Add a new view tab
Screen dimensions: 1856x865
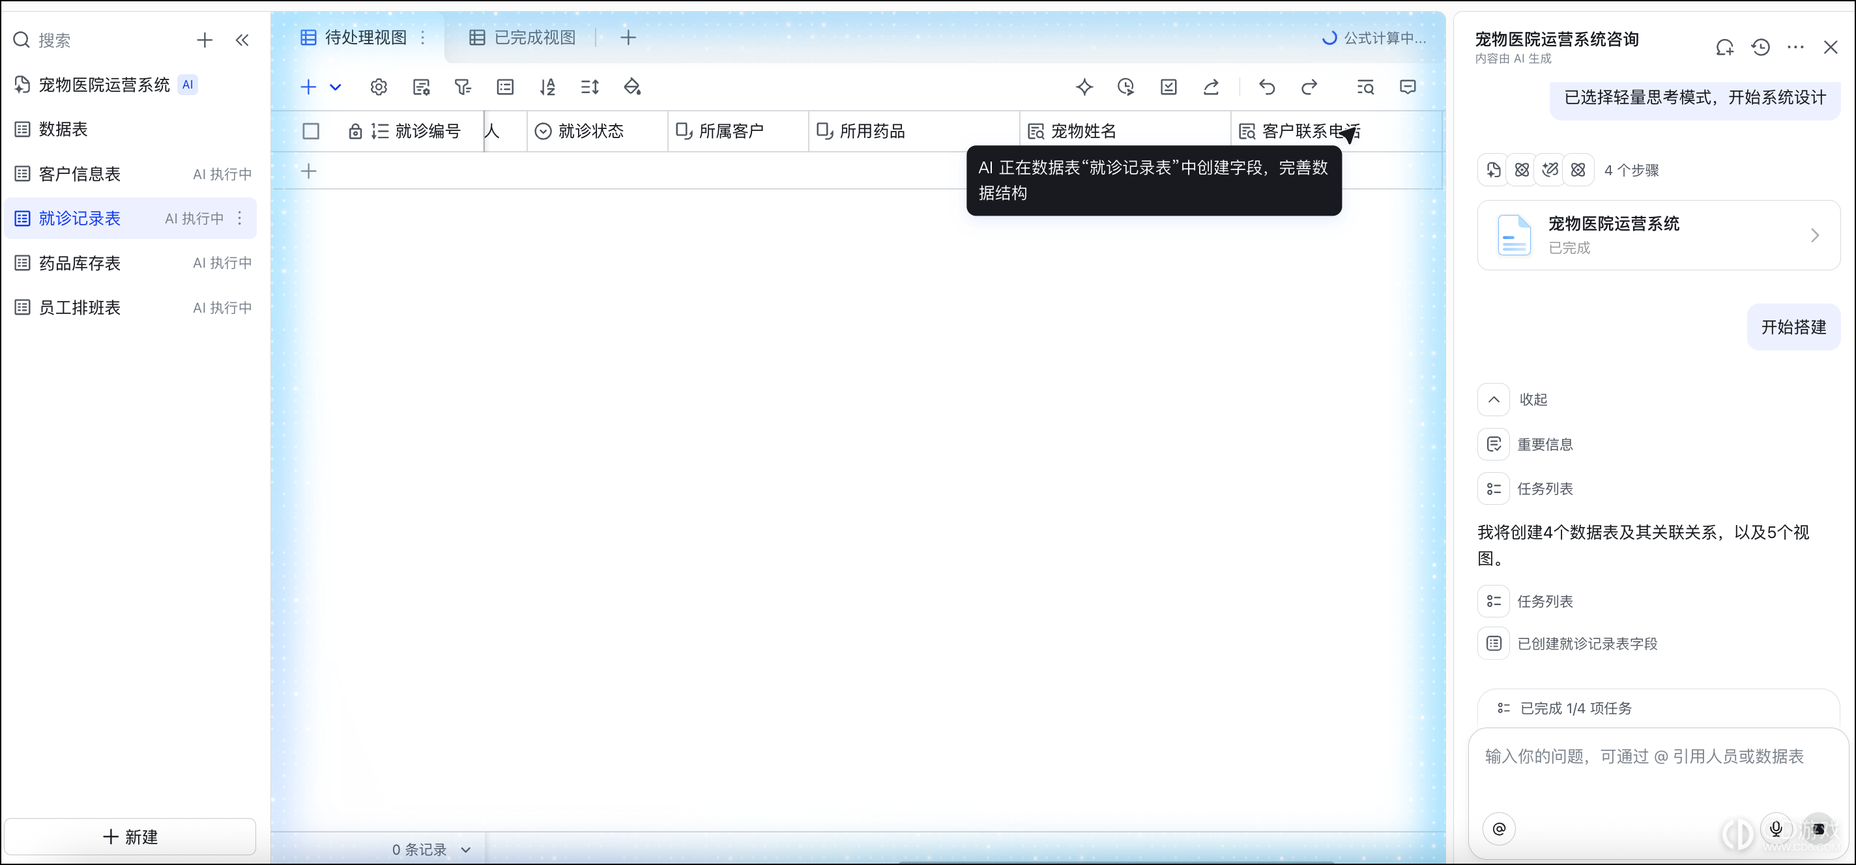[x=628, y=37]
